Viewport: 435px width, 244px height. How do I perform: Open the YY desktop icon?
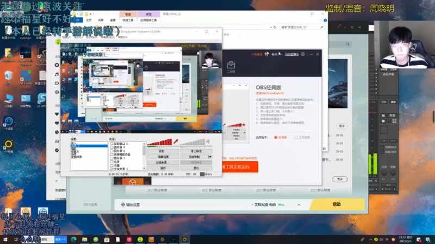(x=9, y=146)
